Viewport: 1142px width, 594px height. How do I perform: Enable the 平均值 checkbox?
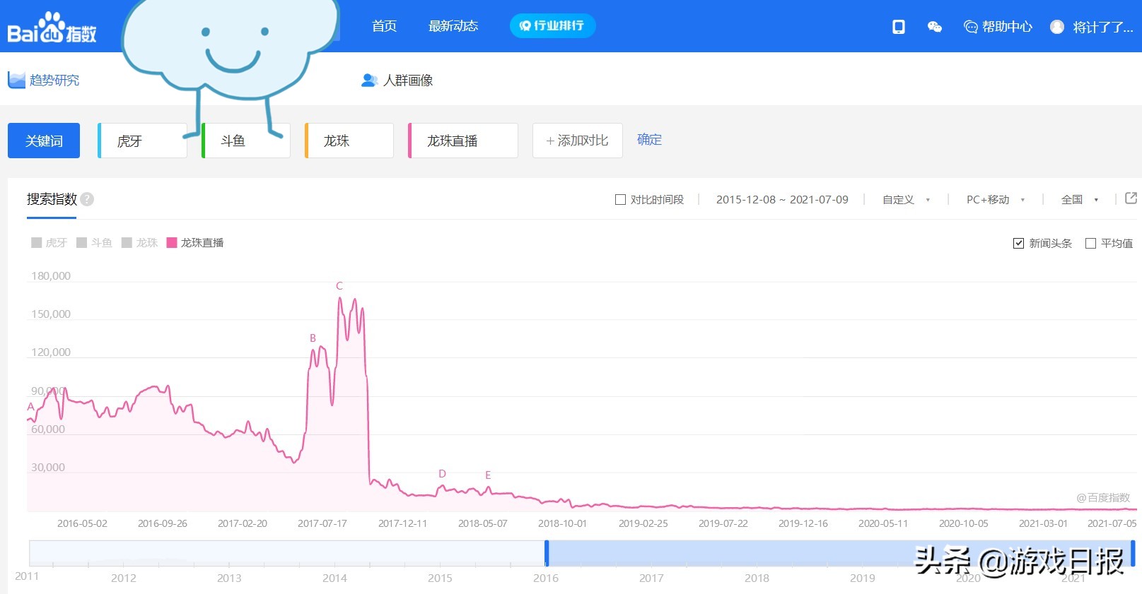(1090, 244)
